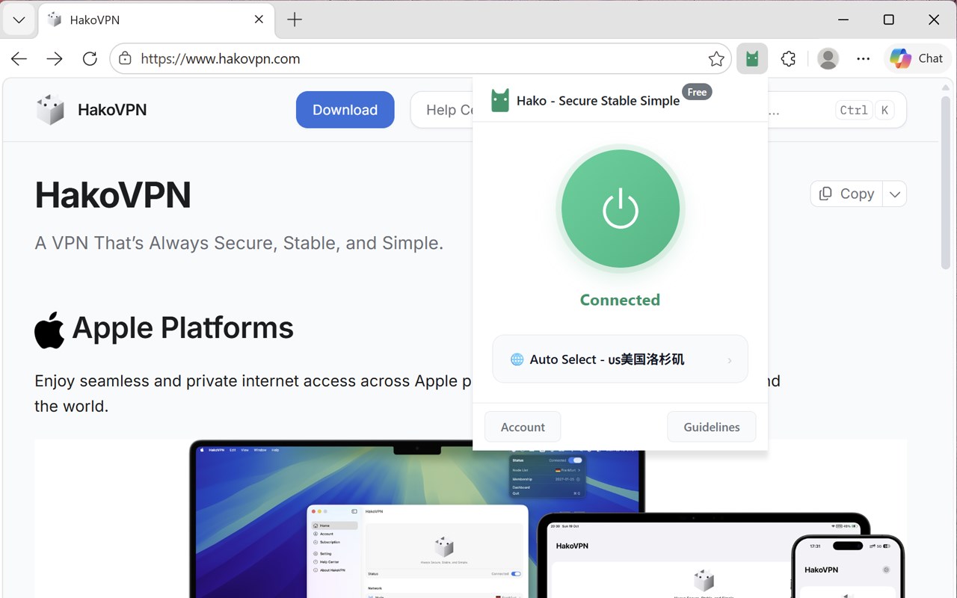Maximize the browser window
957x598 pixels.
point(888,20)
